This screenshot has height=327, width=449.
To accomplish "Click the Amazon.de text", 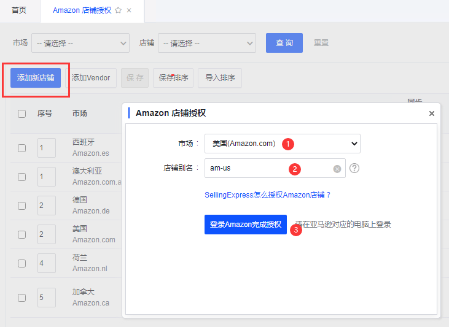I will click(x=91, y=211).
